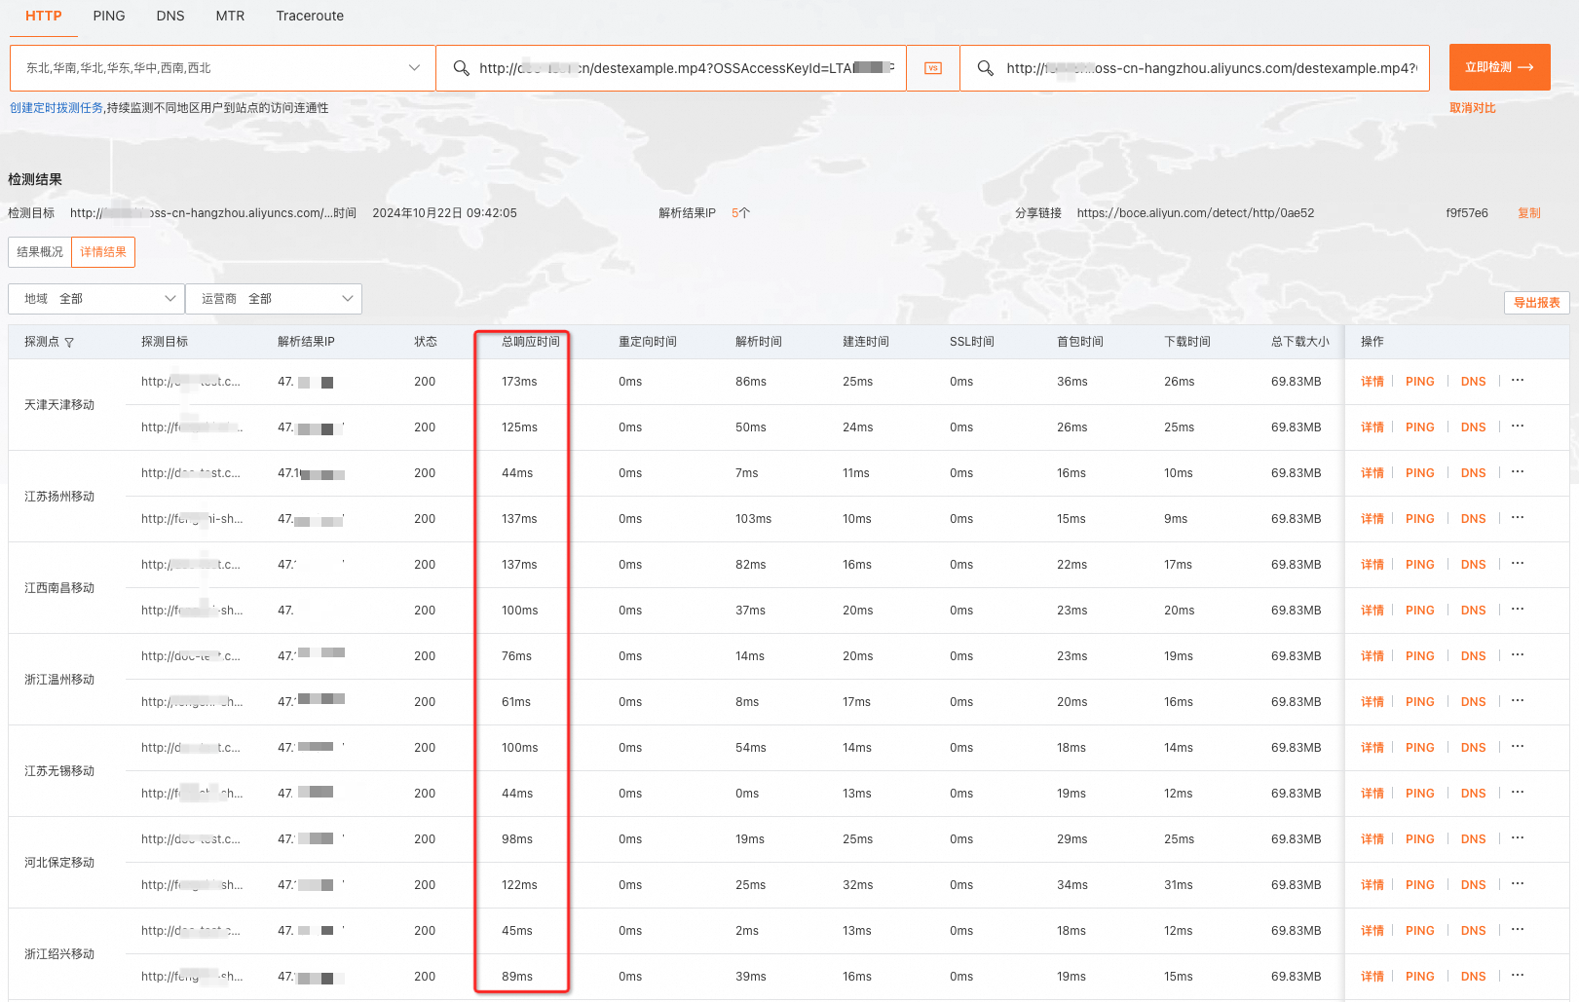This screenshot has height=1002, width=1579.
Task: Open more options for 江苏无锡移动 100ms row
Action: tap(1518, 747)
